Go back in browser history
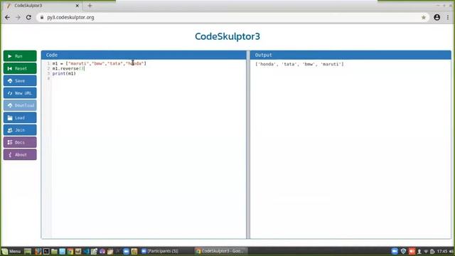Image resolution: width=455 pixels, height=256 pixels. click(8, 17)
